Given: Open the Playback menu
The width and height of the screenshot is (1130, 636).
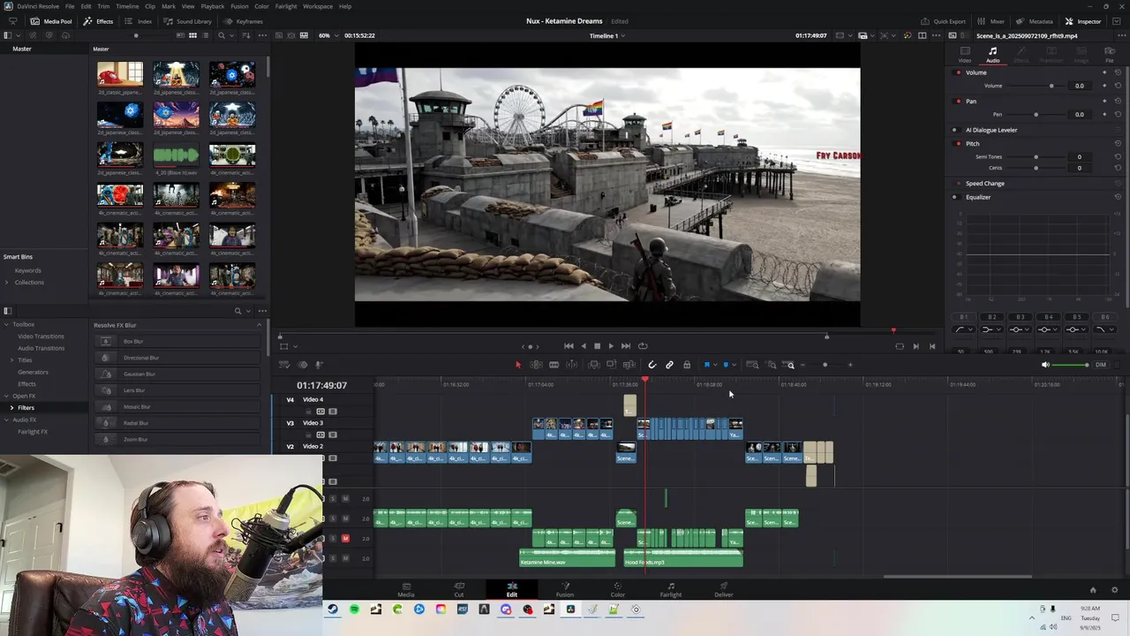Looking at the screenshot, I should click(x=213, y=6).
